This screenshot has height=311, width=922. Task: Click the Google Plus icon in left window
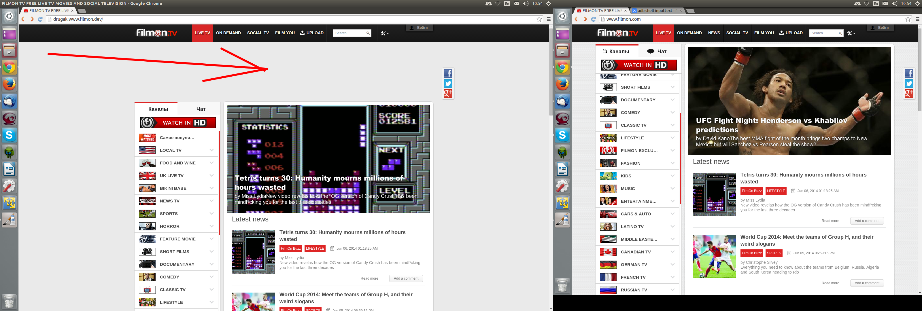click(x=448, y=93)
